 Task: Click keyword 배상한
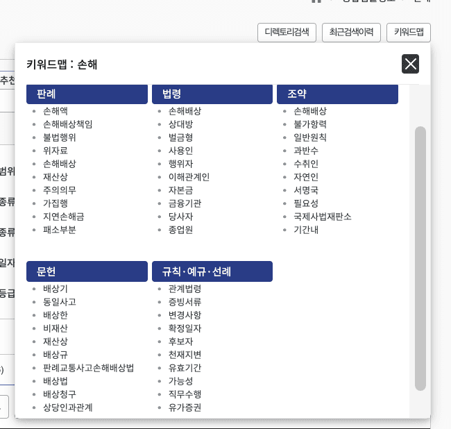pyautogui.click(x=56, y=315)
